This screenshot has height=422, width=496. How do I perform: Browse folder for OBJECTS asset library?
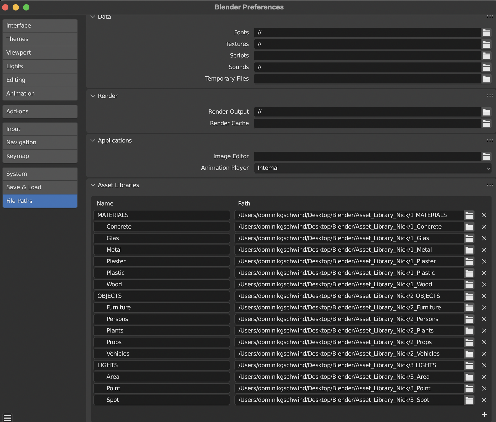[469, 296]
